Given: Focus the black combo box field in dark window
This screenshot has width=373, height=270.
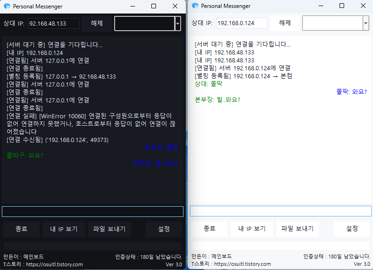Looking at the screenshot, I should click(145, 24).
